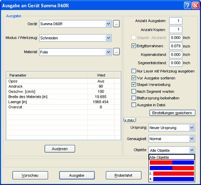The height and width of the screenshot is (185, 201).
Task: Expand the Ursprung dropdown
Action: pos(192,128)
